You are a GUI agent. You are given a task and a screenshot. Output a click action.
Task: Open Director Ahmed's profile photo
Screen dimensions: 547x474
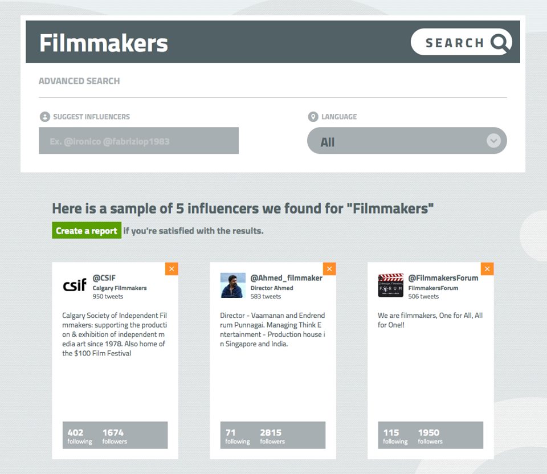232,285
